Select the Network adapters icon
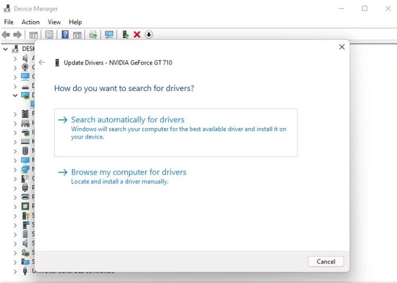The height and width of the screenshot is (283, 397). click(25, 169)
